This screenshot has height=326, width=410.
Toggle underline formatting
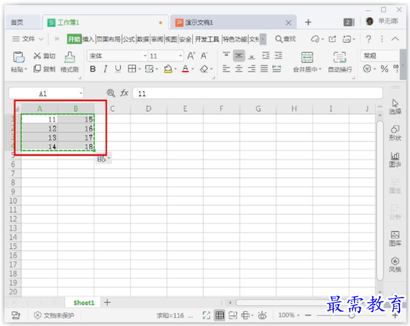pyautogui.click(x=118, y=69)
